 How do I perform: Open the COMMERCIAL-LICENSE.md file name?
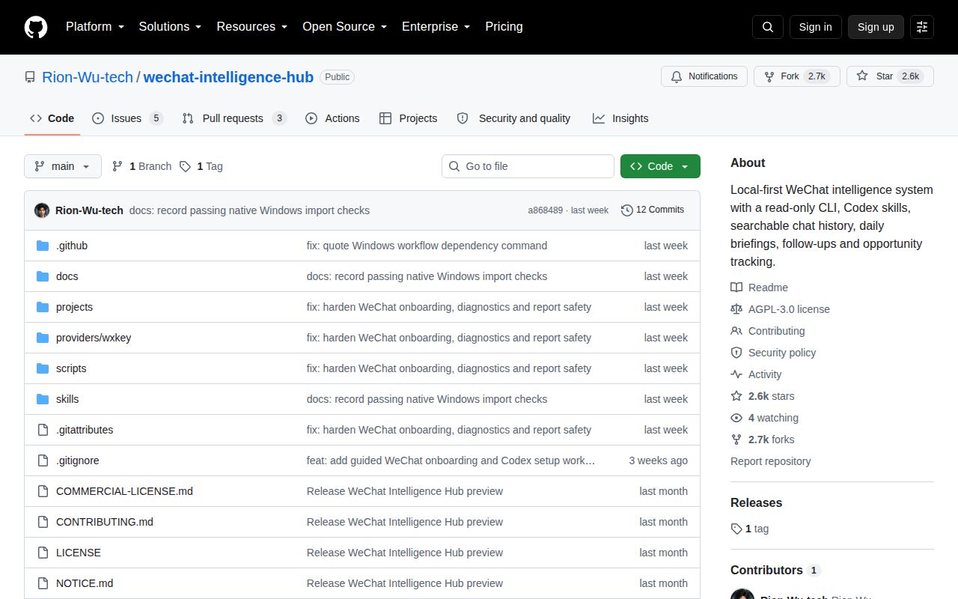coord(124,491)
